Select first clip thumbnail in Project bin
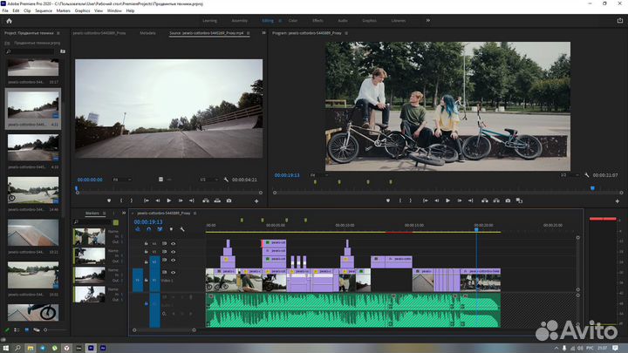Image resolution: width=628 pixels, height=353 pixels. (33, 67)
